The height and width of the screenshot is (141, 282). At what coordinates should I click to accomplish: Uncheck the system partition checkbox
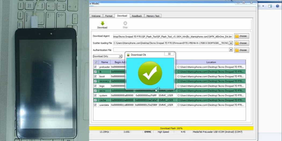pos(95,96)
